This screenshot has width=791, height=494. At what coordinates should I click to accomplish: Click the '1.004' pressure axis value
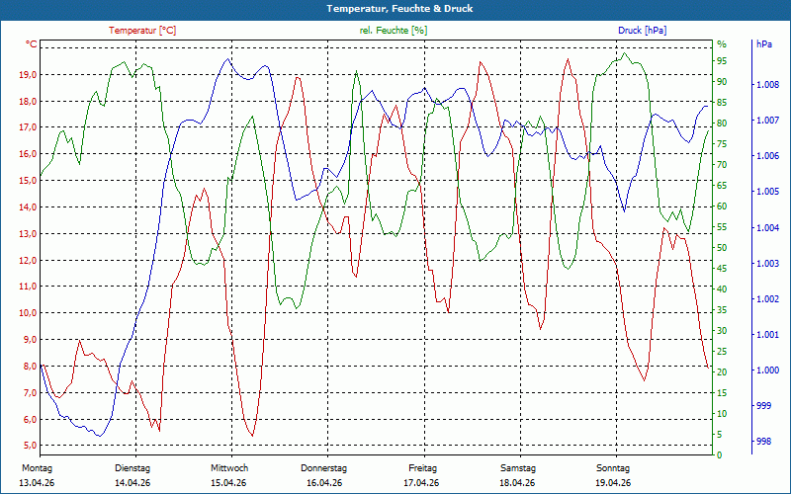tap(768, 228)
